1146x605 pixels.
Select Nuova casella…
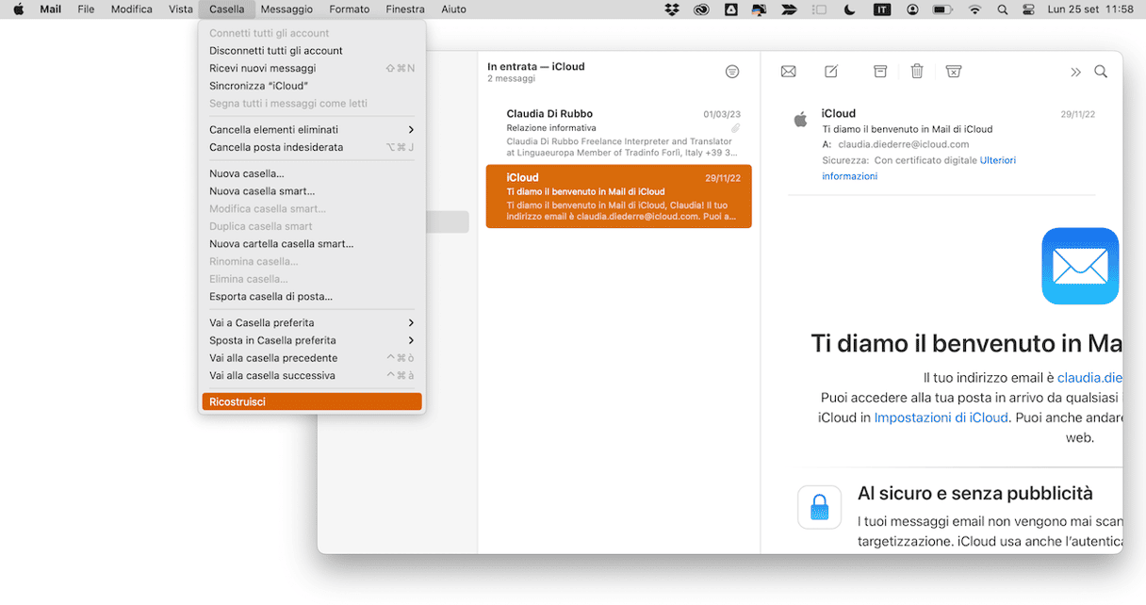click(x=312, y=173)
